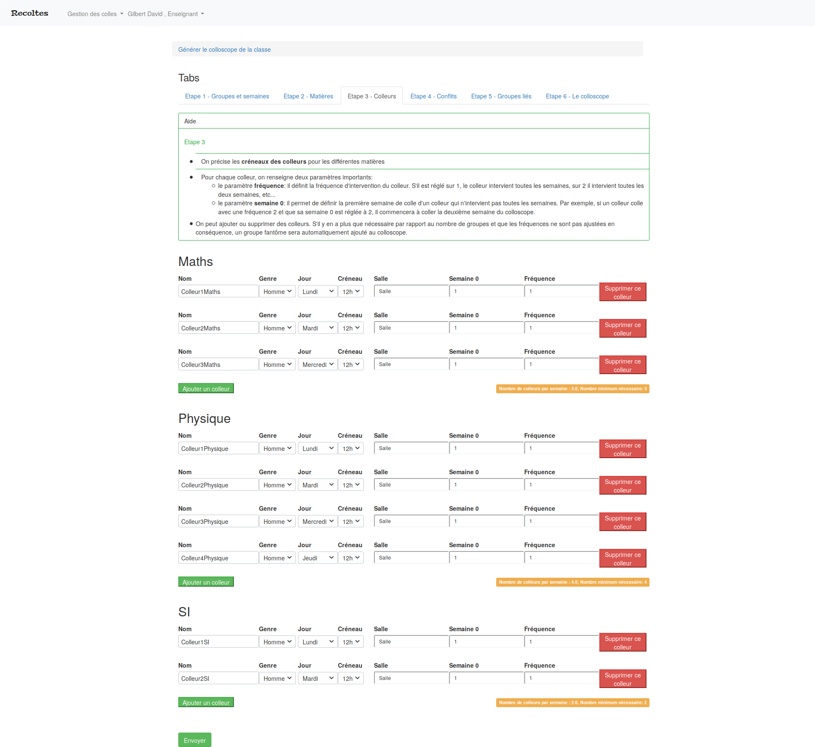Click the Aide panel header

pos(414,121)
